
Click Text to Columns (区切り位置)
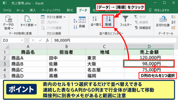coord(163,21)
